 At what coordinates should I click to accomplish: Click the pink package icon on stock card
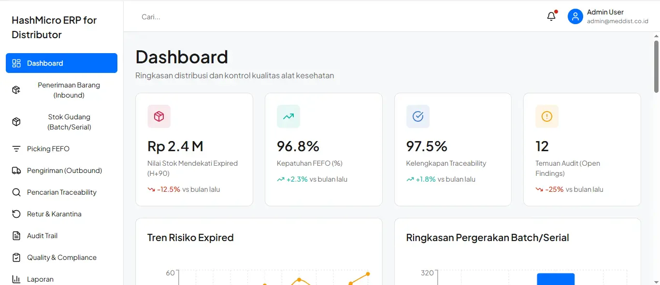(159, 116)
